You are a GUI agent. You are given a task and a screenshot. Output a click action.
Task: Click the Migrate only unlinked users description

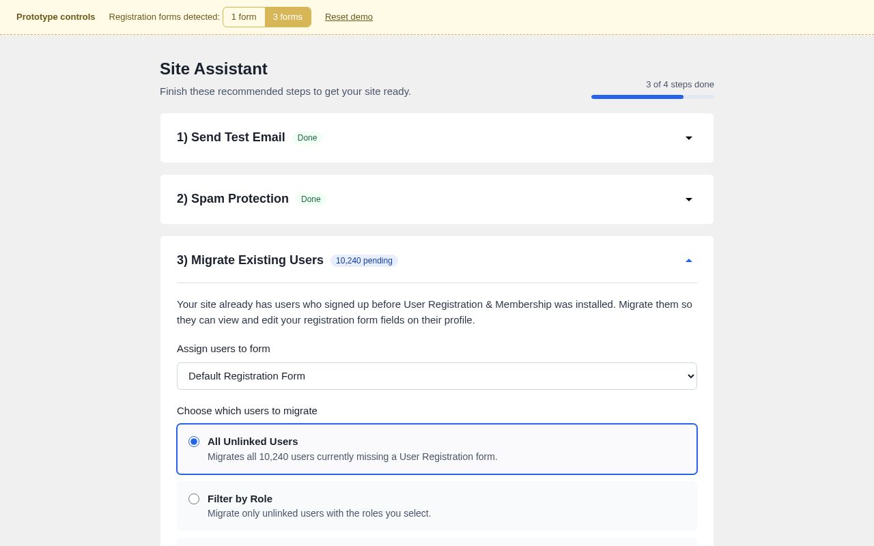click(320, 513)
